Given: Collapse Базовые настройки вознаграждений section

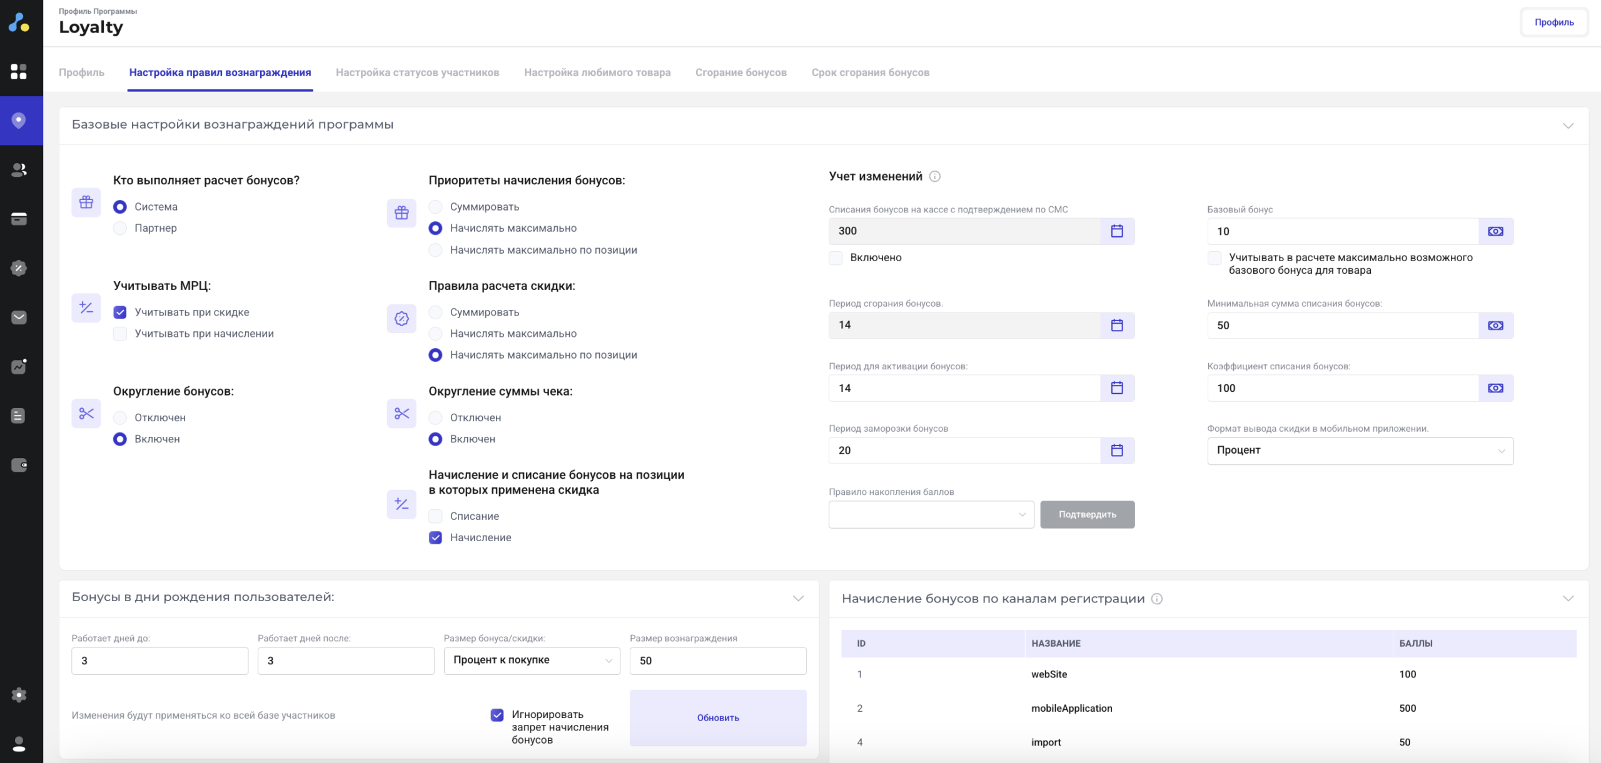Looking at the screenshot, I should click(x=1568, y=125).
